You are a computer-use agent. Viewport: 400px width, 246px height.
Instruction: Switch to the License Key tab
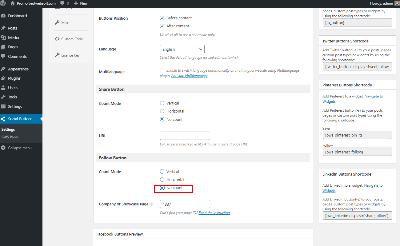[71, 55]
